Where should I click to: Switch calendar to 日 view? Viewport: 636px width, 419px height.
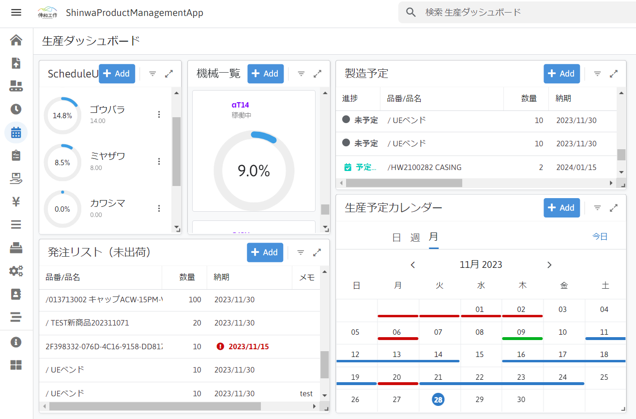(396, 237)
